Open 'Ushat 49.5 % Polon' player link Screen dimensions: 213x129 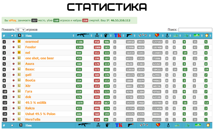click(x=40, y=114)
